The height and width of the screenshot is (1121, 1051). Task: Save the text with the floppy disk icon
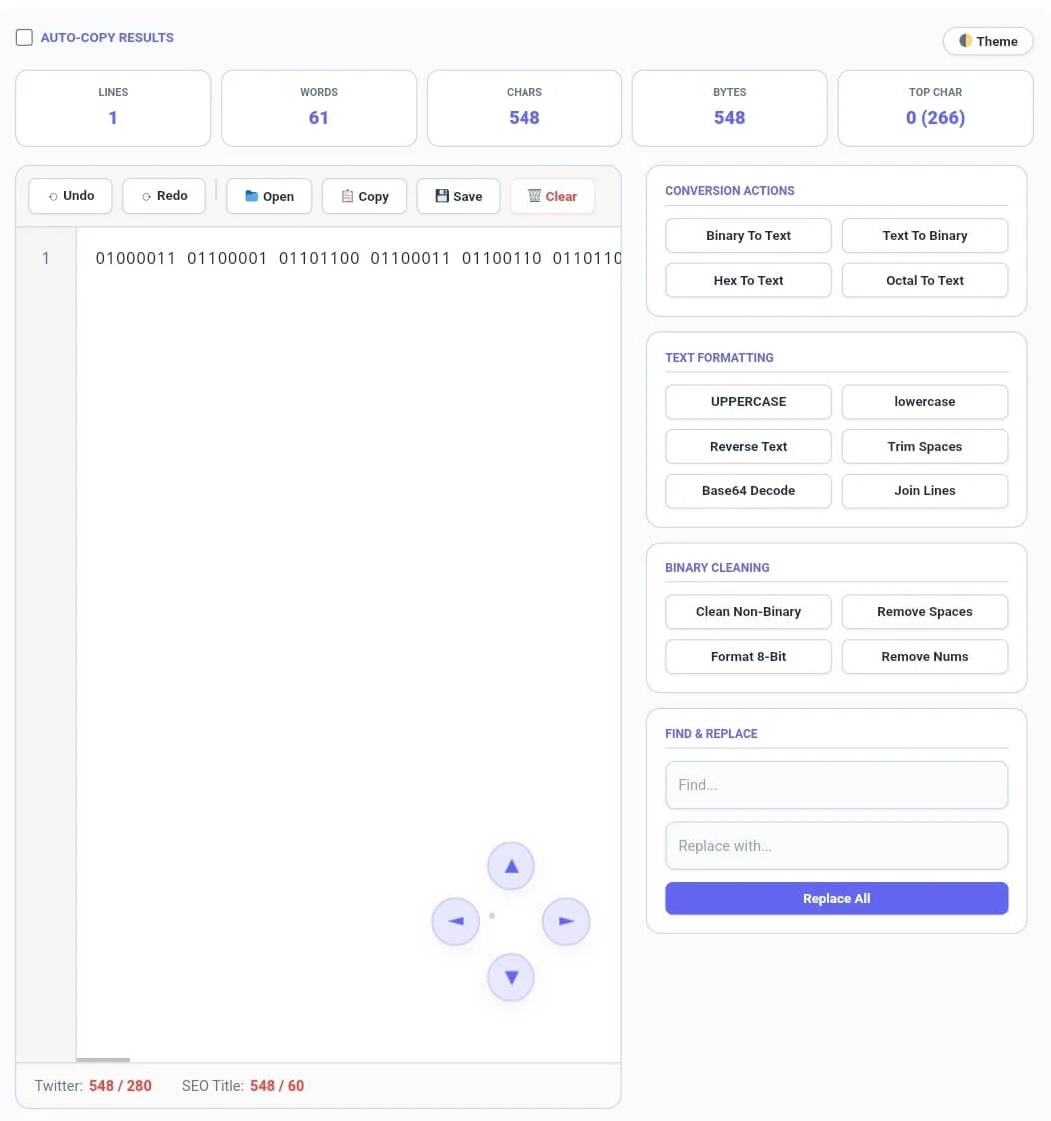(458, 196)
